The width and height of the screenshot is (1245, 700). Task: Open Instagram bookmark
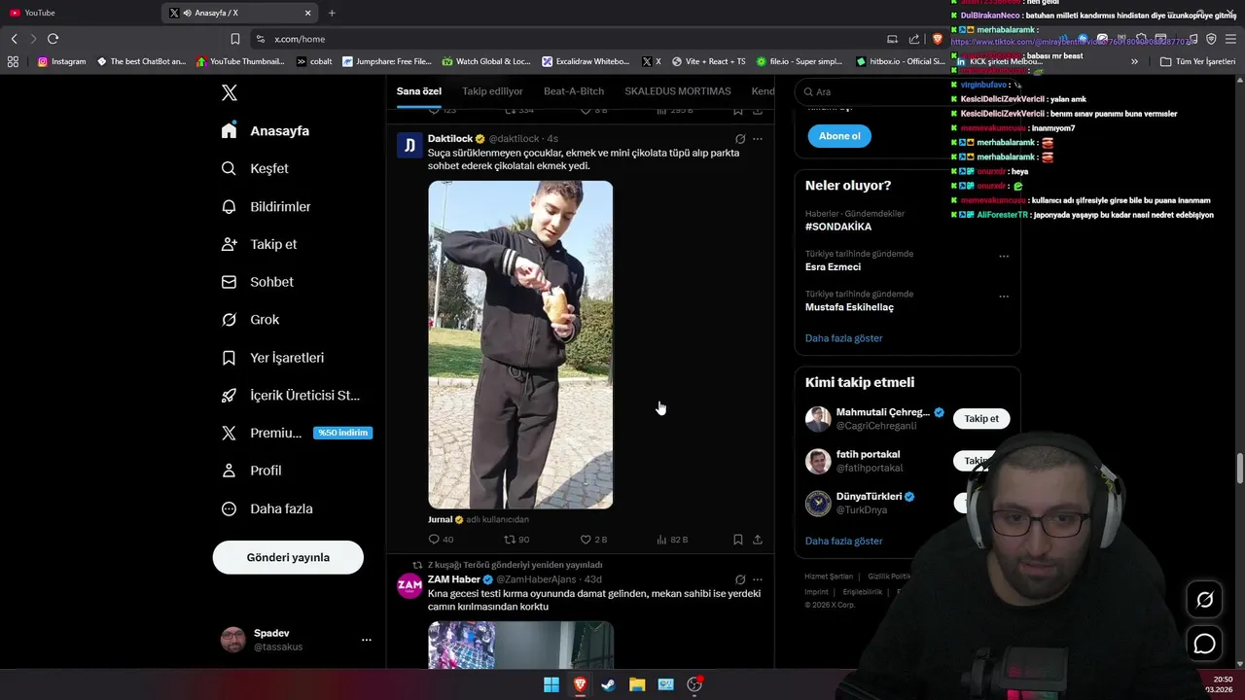pos(61,61)
